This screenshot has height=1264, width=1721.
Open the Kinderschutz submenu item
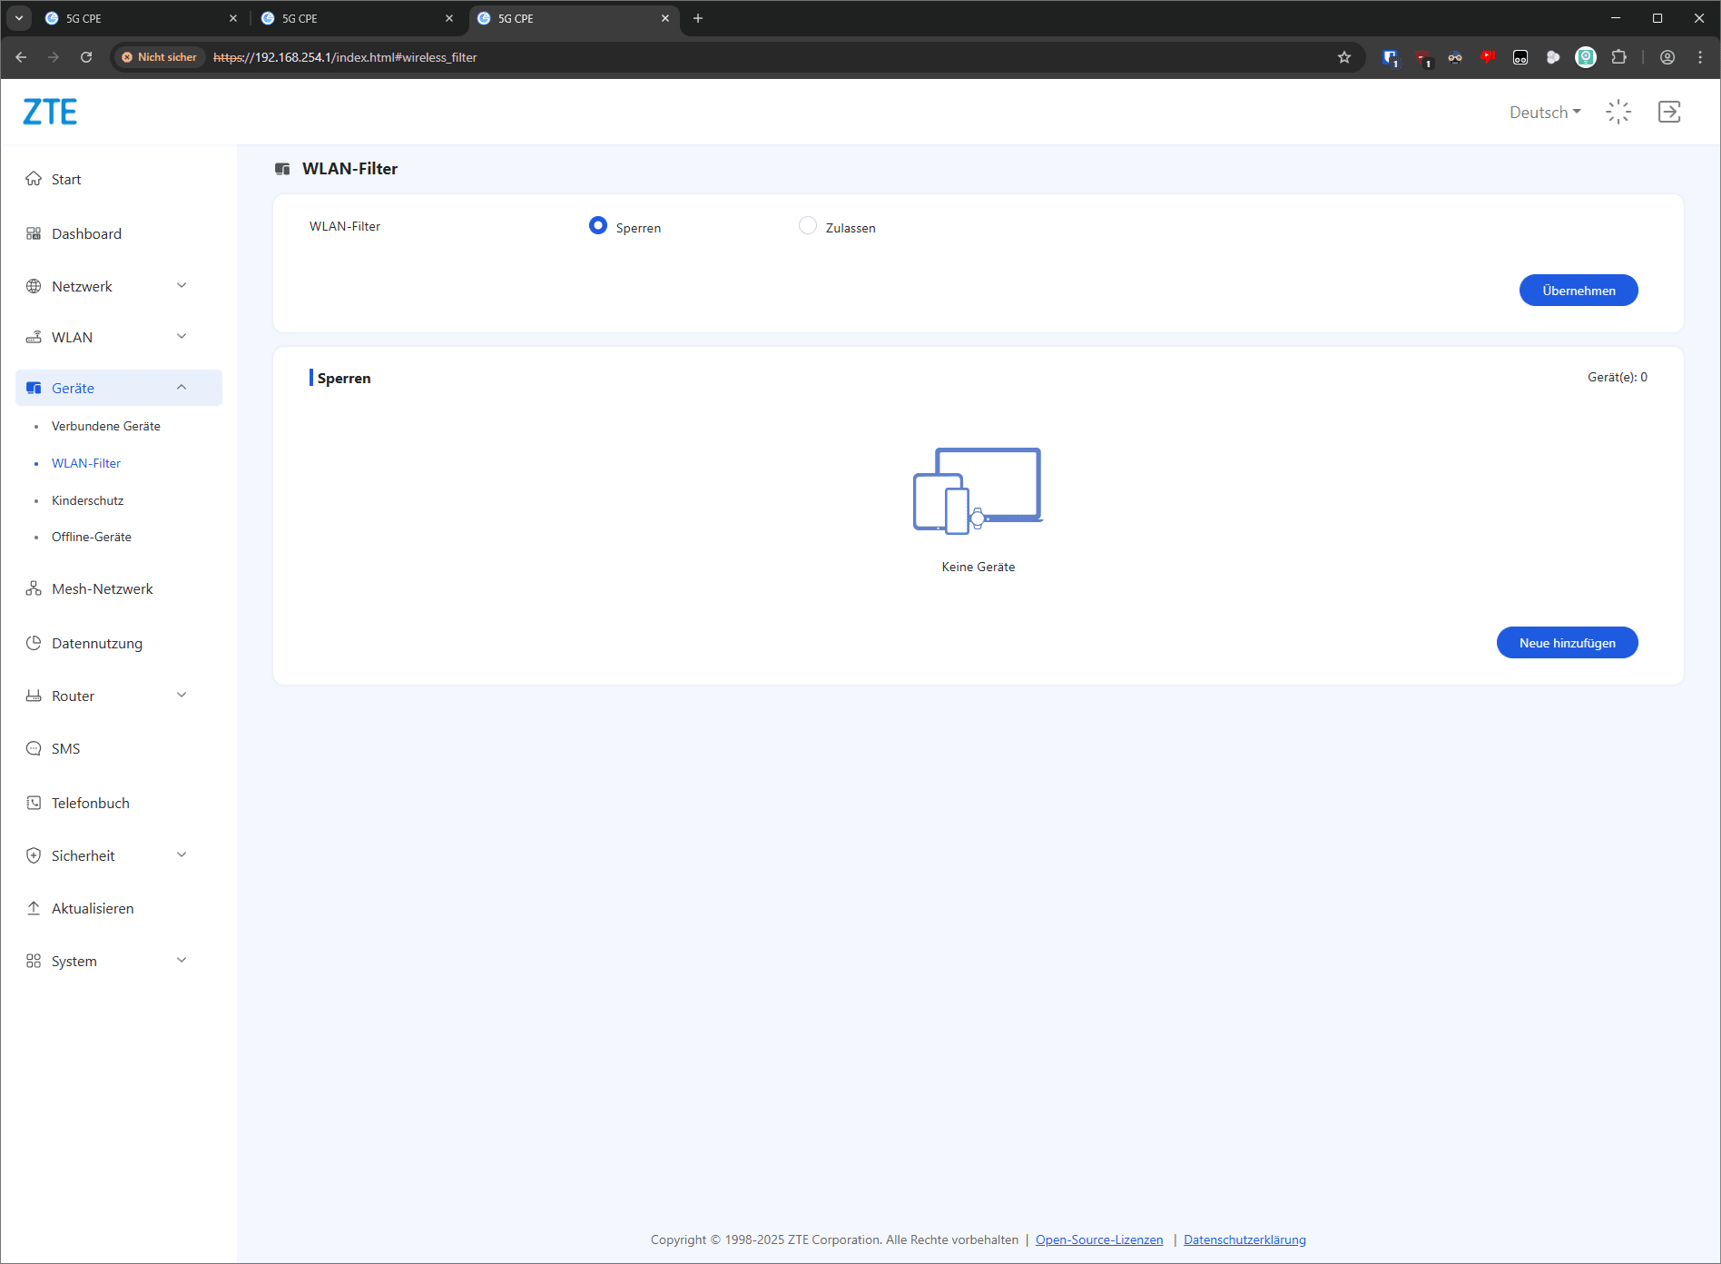pyautogui.click(x=87, y=500)
